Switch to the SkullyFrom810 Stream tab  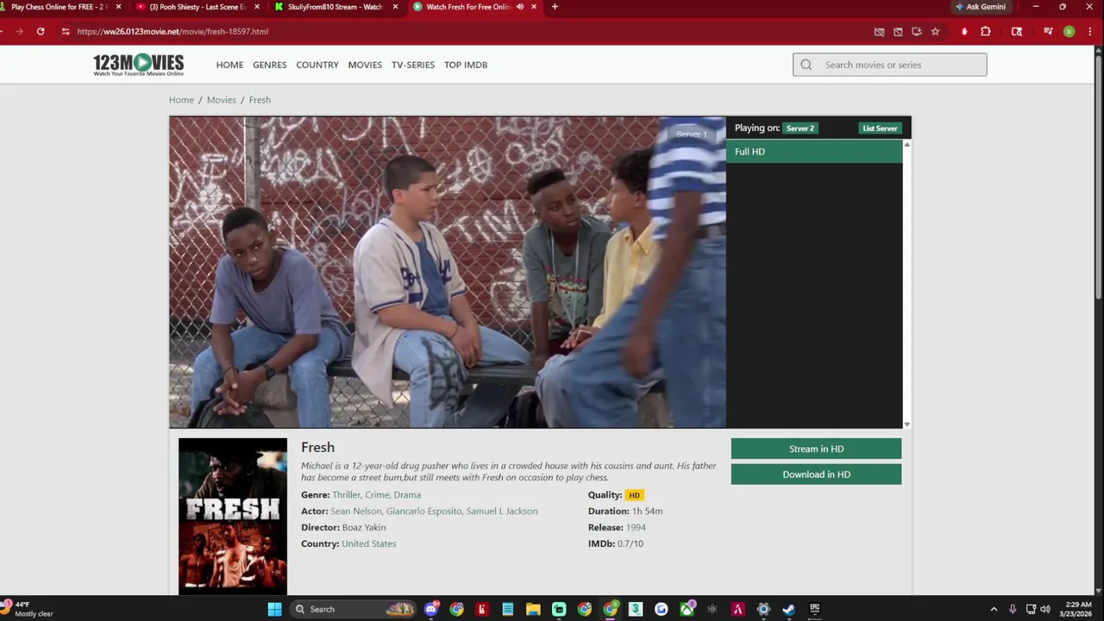tap(336, 7)
